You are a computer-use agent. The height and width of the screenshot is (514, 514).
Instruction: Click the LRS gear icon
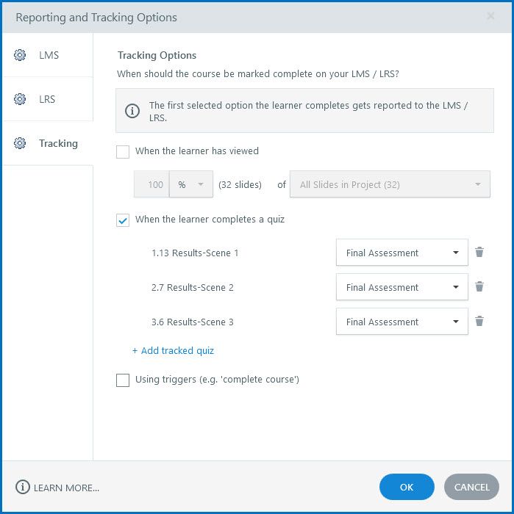(x=20, y=99)
